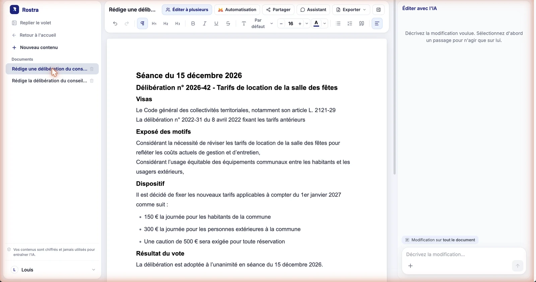The width and height of the screenshot is (536, 282).
Task: Toggle strikethrough formatting
Action: (x=228, y=23)
